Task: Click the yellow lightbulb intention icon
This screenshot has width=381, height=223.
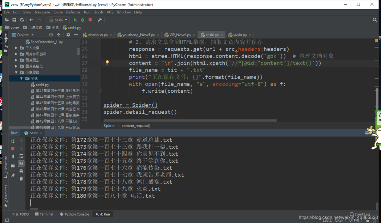Action: point(107,62)
